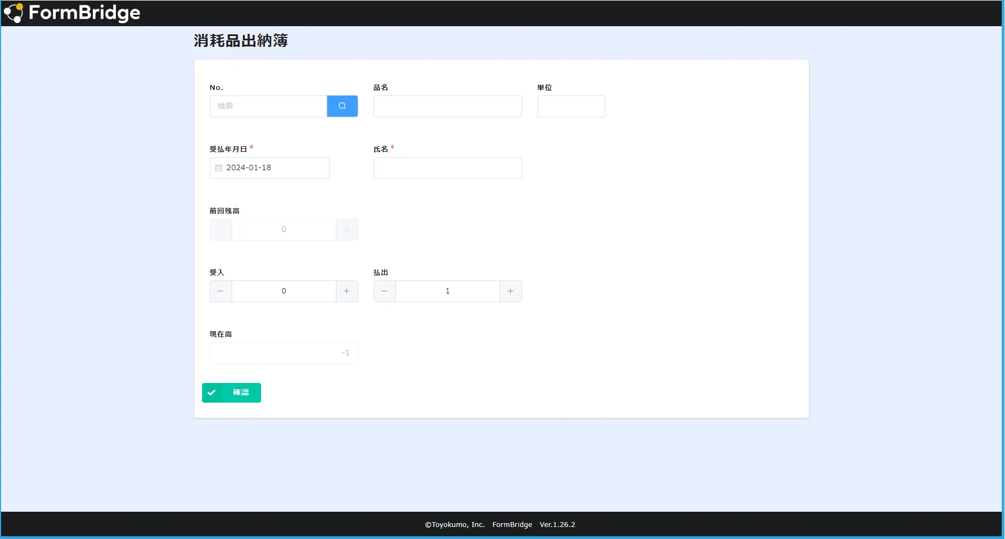Click the 受入 number value field

click(x=283, y=291)
